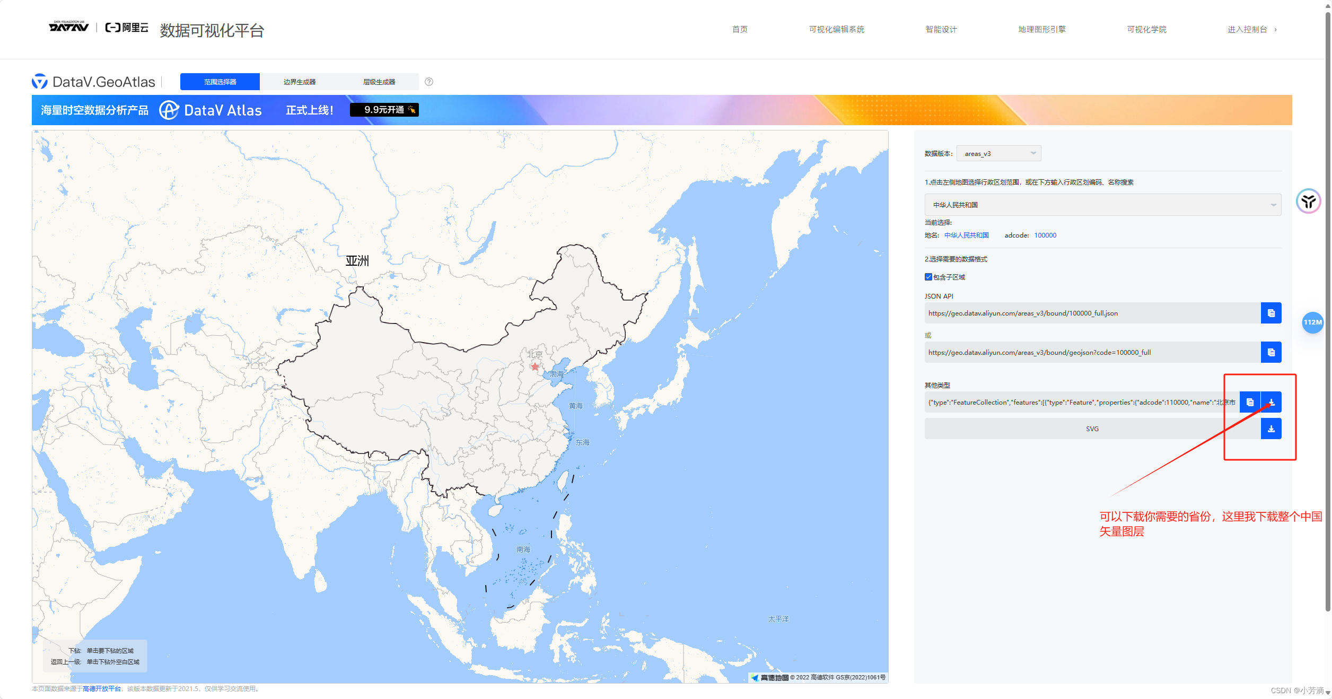The width and height of the screenshot is (1332, 699).
Task: Expand the 进入控制台 arrow
Action: coord(1275,30)
